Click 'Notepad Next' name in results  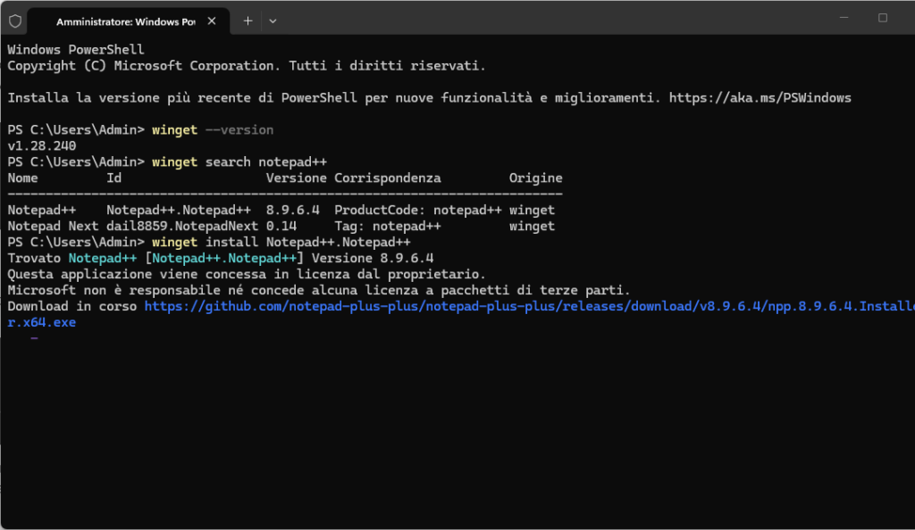53,226
